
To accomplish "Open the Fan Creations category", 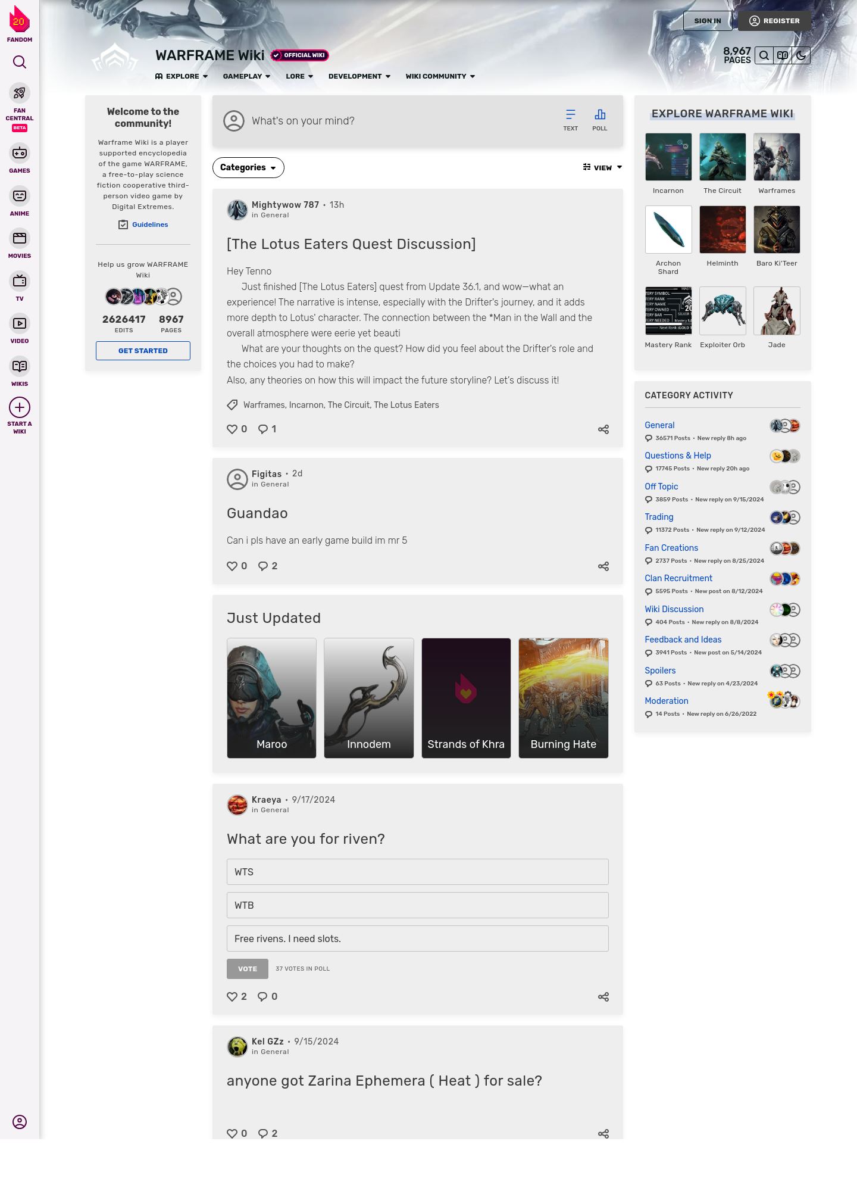I will point(671,548).
